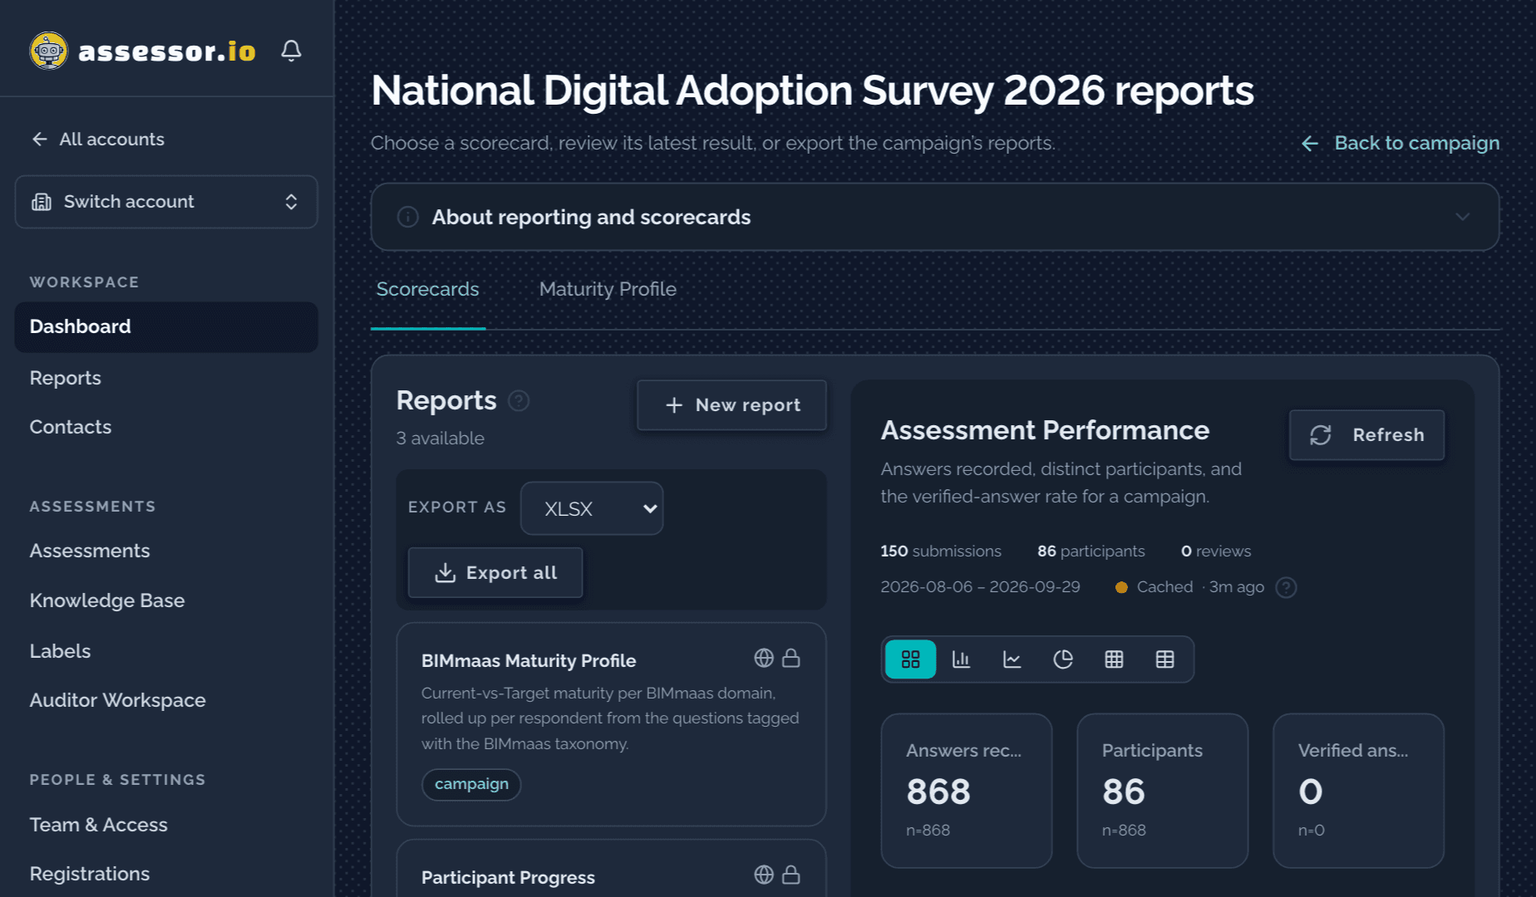This screenshot has width=1536, height=897.
Task: Click lock icon on BIMmaas Maturity Profile
Action: pyautogui.click(x=791, y=658)
